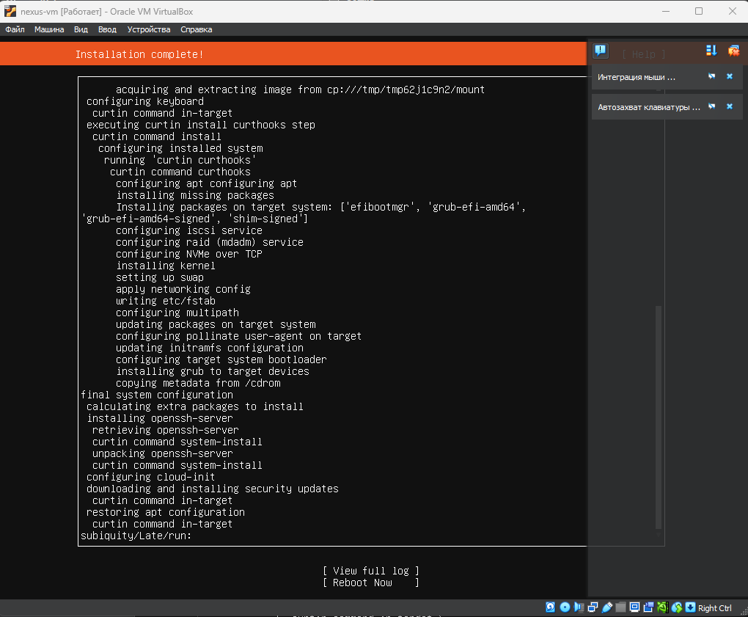
Task: Select the Reboot Now button
Action: point(370,583)
